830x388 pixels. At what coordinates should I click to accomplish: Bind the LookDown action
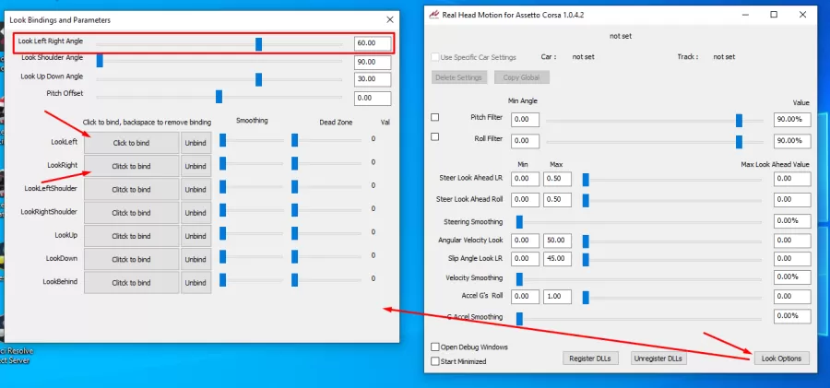tap(131, 259)
